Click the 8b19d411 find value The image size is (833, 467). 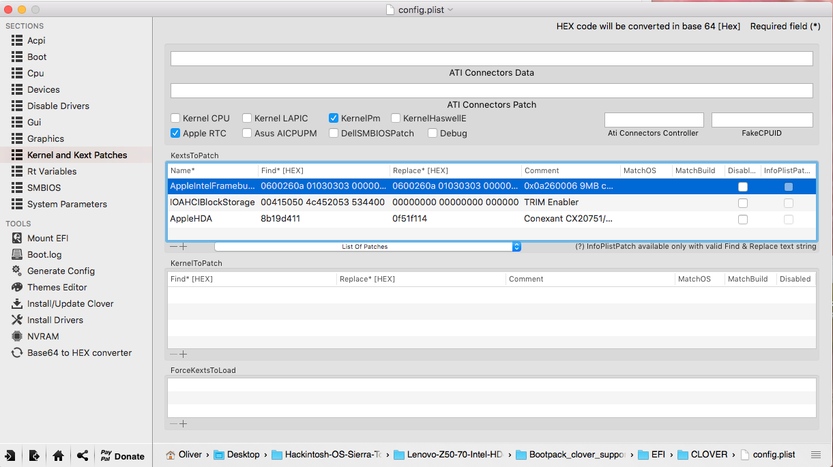click(280, 219)
